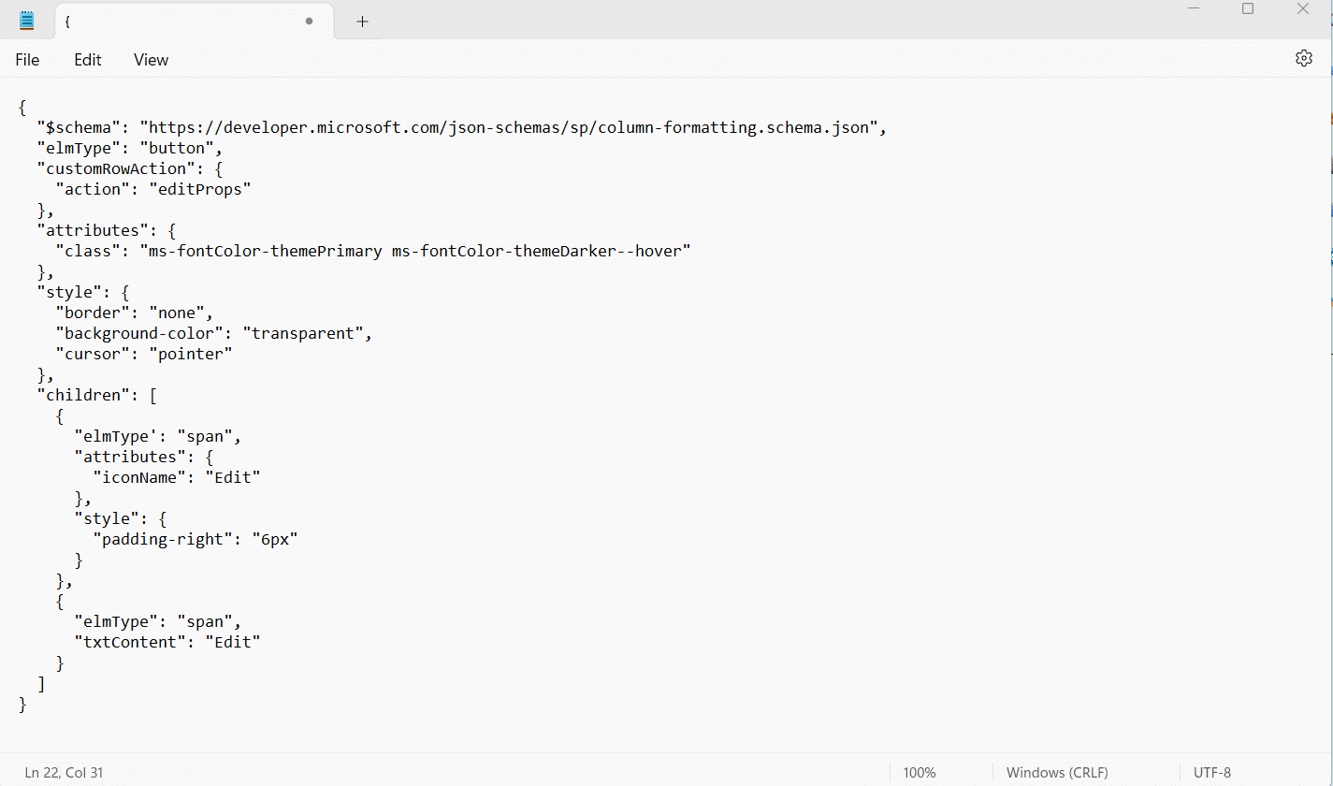Screen dimensions: 1333x786
Task: Click Windows (CRLF) line ending indicator
Action: coord(1057,773)
